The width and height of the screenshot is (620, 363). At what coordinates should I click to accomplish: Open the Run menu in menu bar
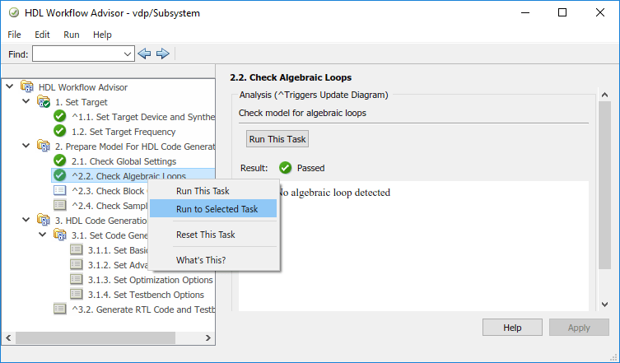(x=72, y=35)
